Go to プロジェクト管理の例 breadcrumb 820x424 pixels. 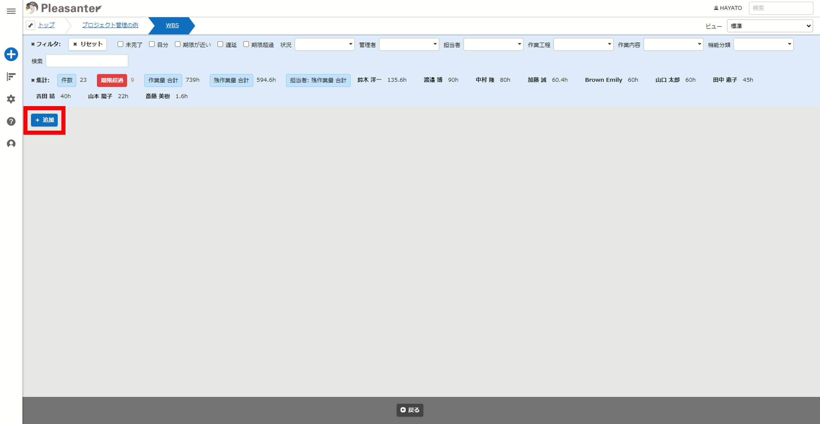[x=110, y=25]
